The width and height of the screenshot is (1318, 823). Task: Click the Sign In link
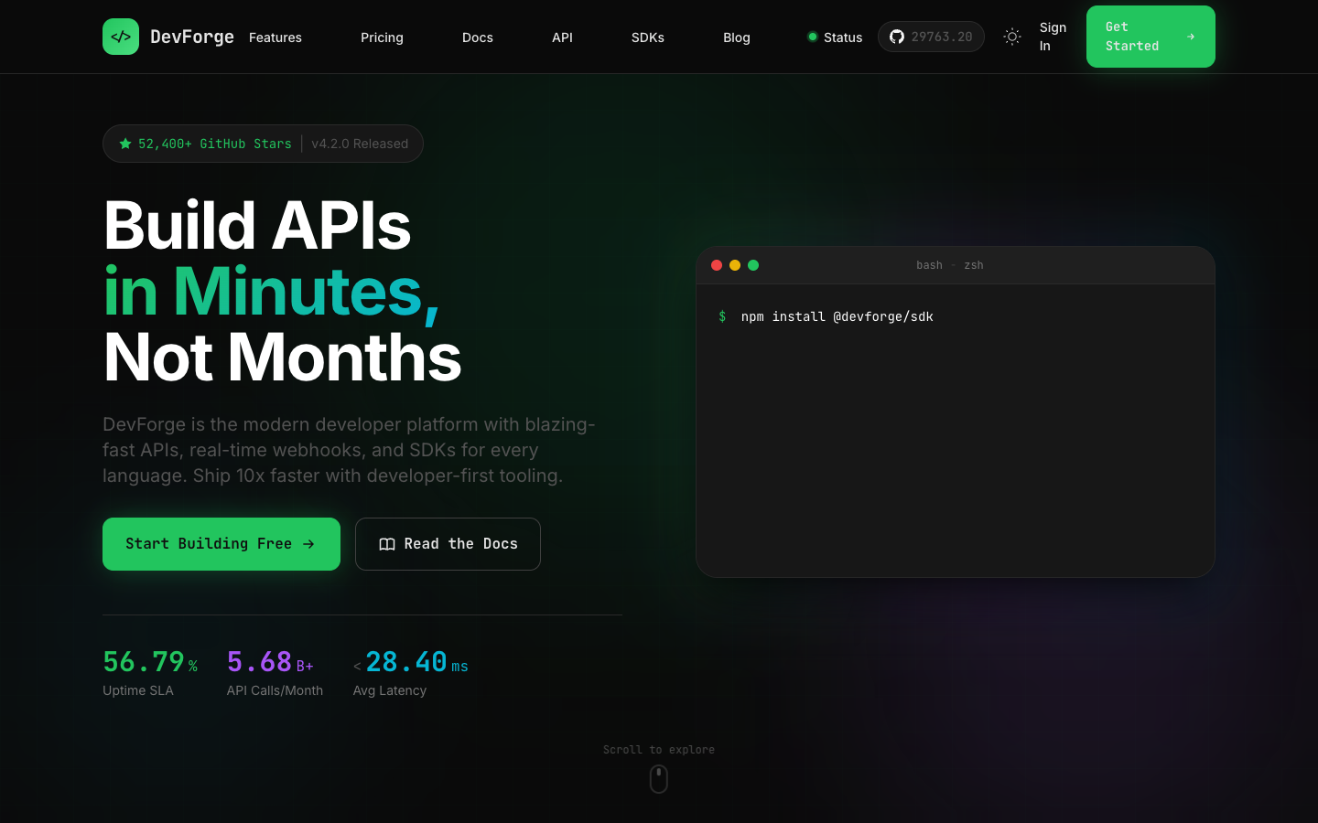pyautogui.click(x=1053, y=37)
